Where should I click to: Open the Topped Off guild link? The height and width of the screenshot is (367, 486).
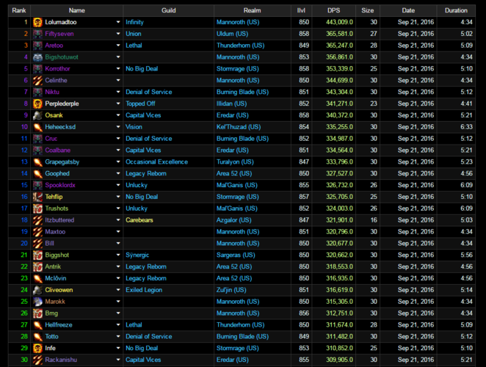[x=140, y=103]
